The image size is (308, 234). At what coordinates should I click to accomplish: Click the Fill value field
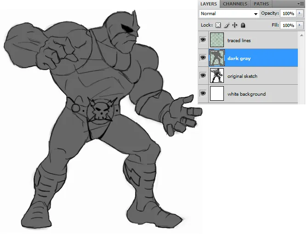tap(288, 26)
